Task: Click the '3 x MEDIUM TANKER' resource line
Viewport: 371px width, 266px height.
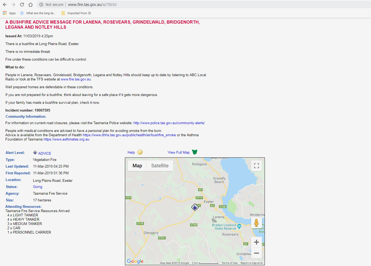Action: pyautogui.click(x=25, y=224)
